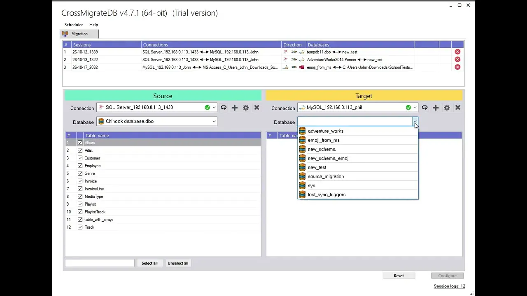Viewport: 527px width, 296px height.
Task: Refresh the Source connection
Action: coord(224,107)
